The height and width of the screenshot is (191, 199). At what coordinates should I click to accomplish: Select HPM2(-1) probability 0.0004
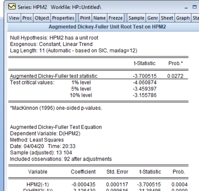[x=179, y=184]
